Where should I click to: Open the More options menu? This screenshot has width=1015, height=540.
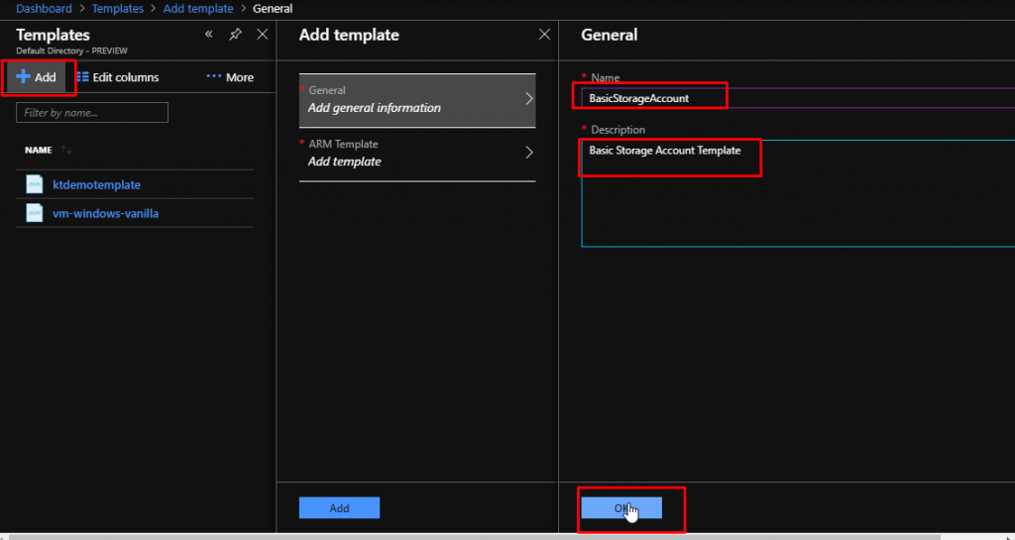pos(230,77)
